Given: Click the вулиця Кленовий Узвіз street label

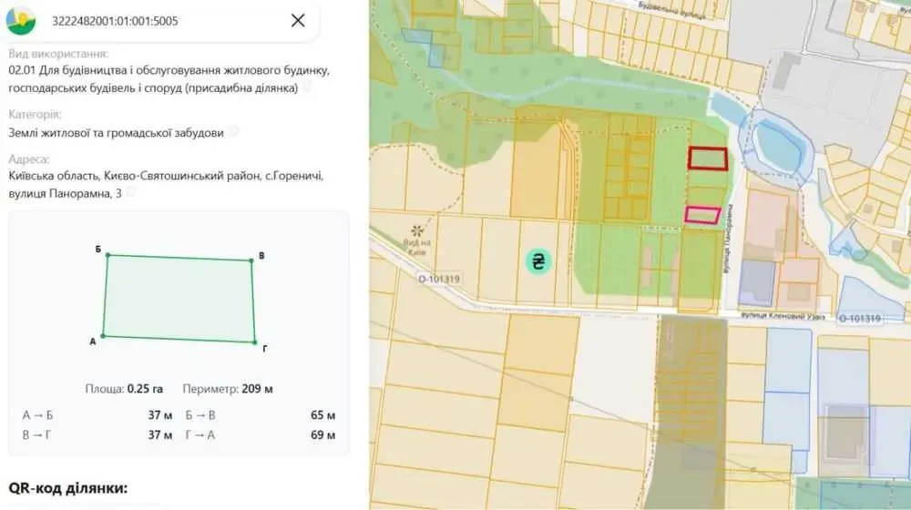Looking at the screenshot, I should 783,316.
